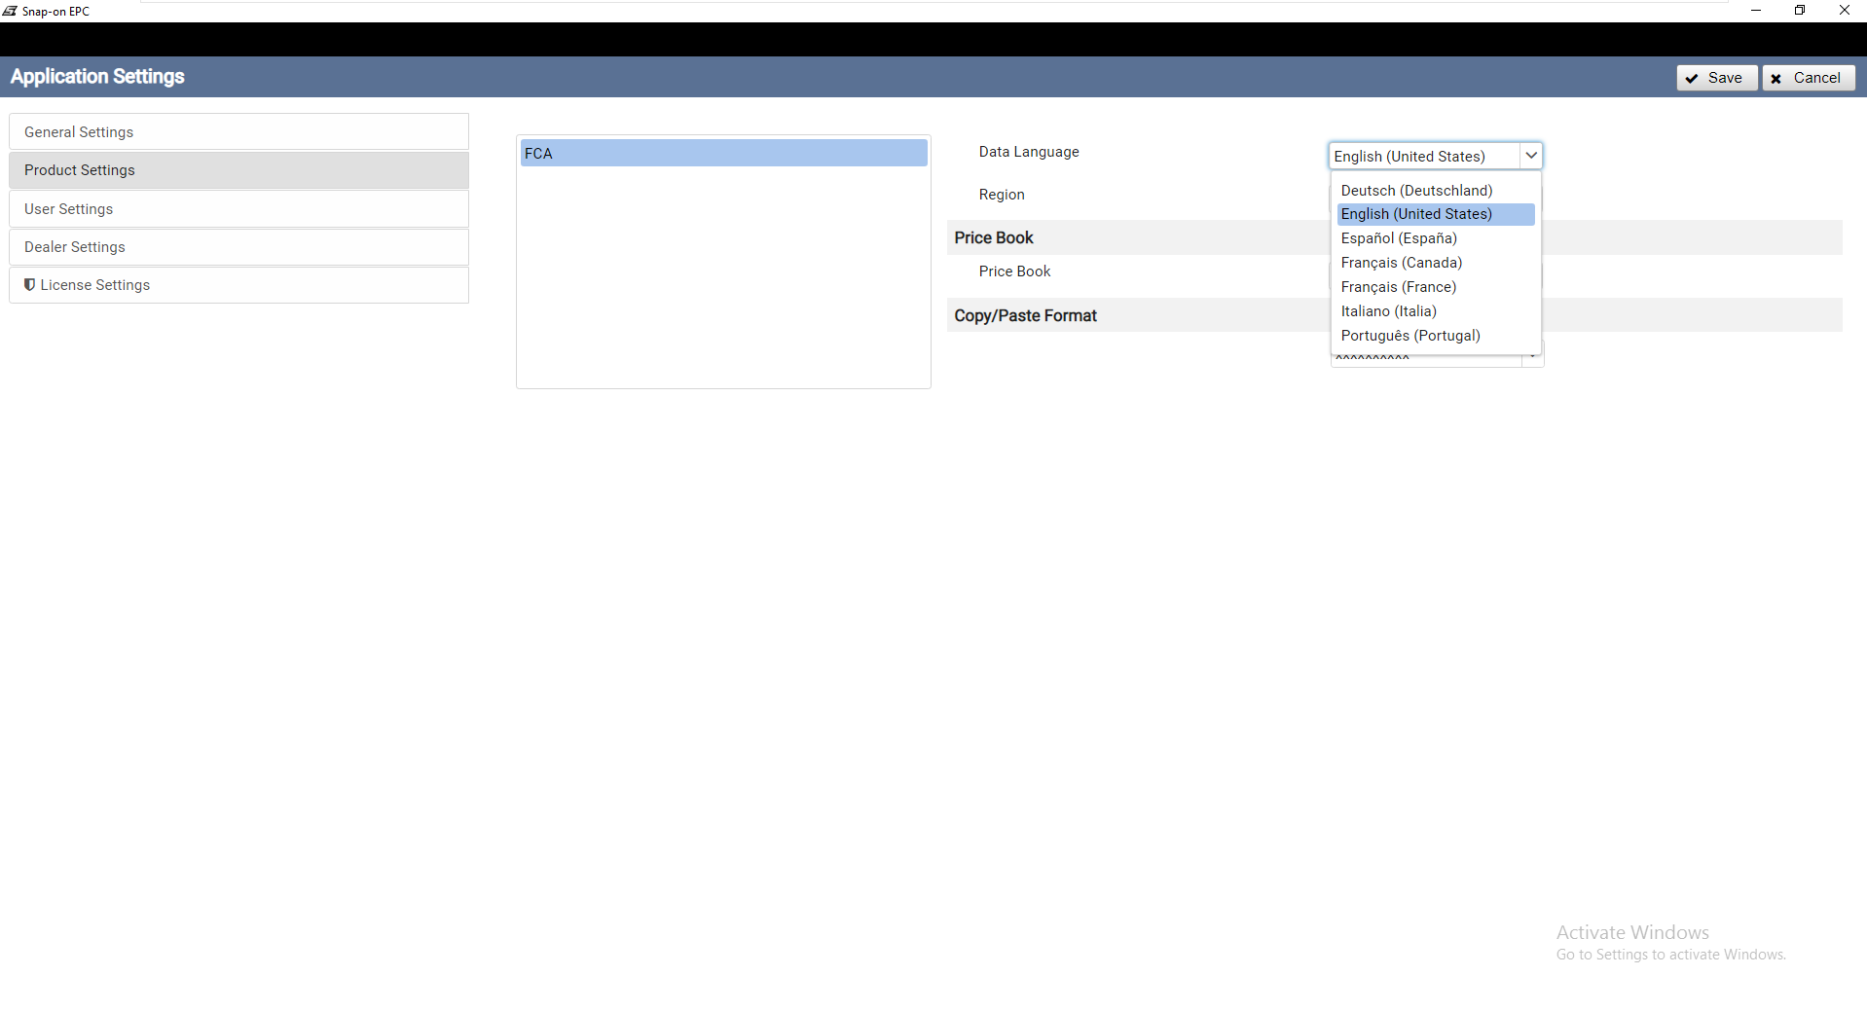Viewport: 1867px width, 1012px height.
Task: Pick Português (Portugal) language option
Action: [x=1436, y=336]
